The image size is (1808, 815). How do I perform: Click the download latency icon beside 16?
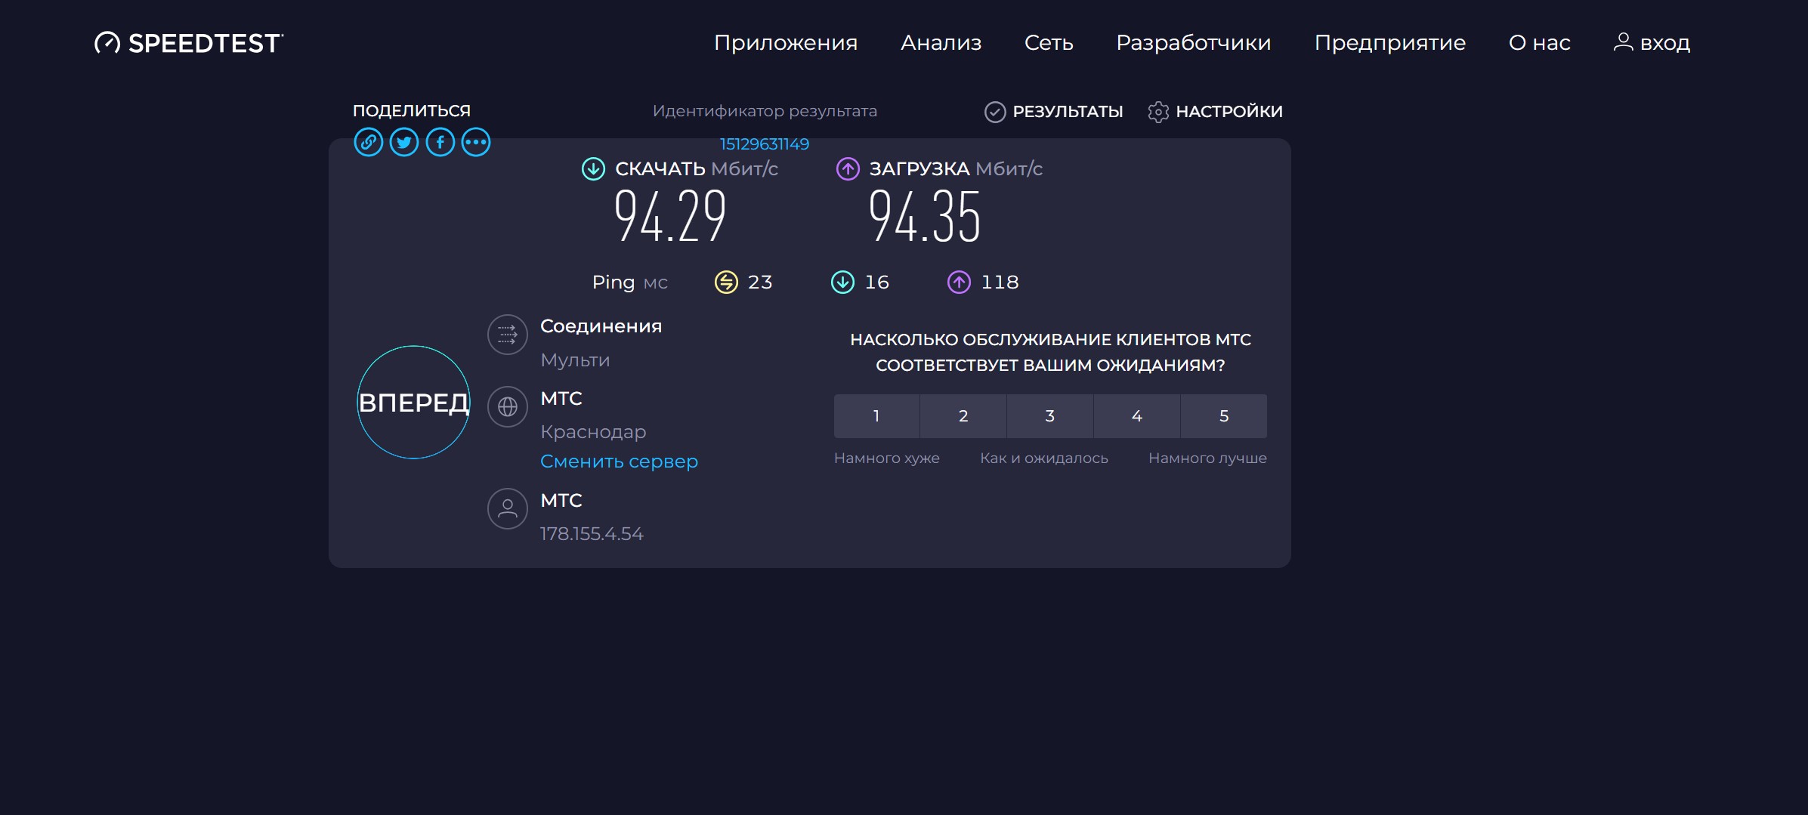tap(842, 282)
